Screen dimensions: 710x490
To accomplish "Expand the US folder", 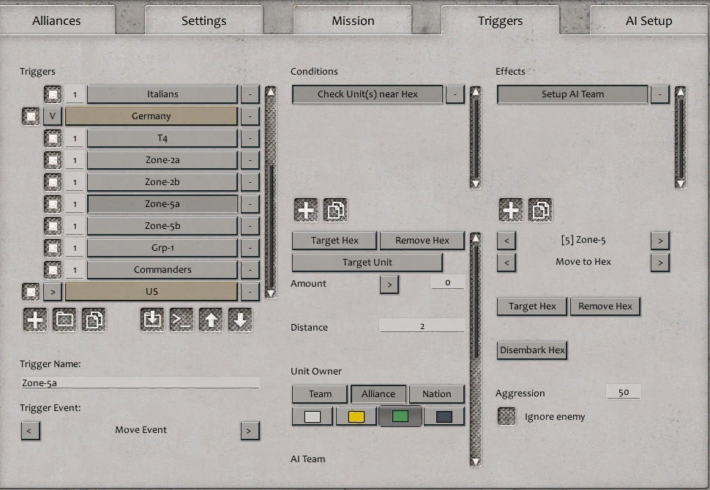I will pos(53,292).
